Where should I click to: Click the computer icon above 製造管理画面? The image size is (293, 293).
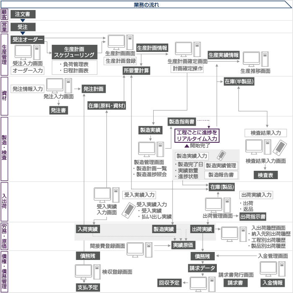(x=151, y=149)
